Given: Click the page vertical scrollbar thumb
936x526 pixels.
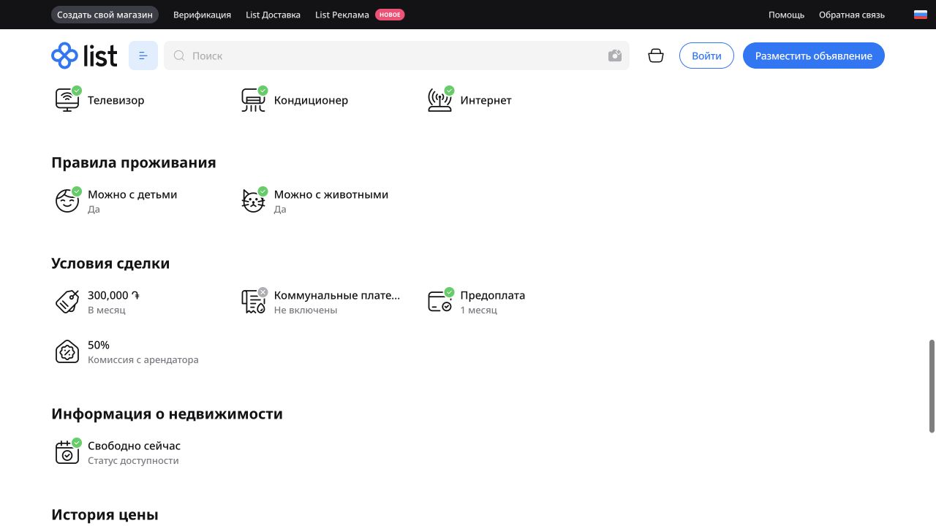Looking at the screenshot, I should 932,386.
